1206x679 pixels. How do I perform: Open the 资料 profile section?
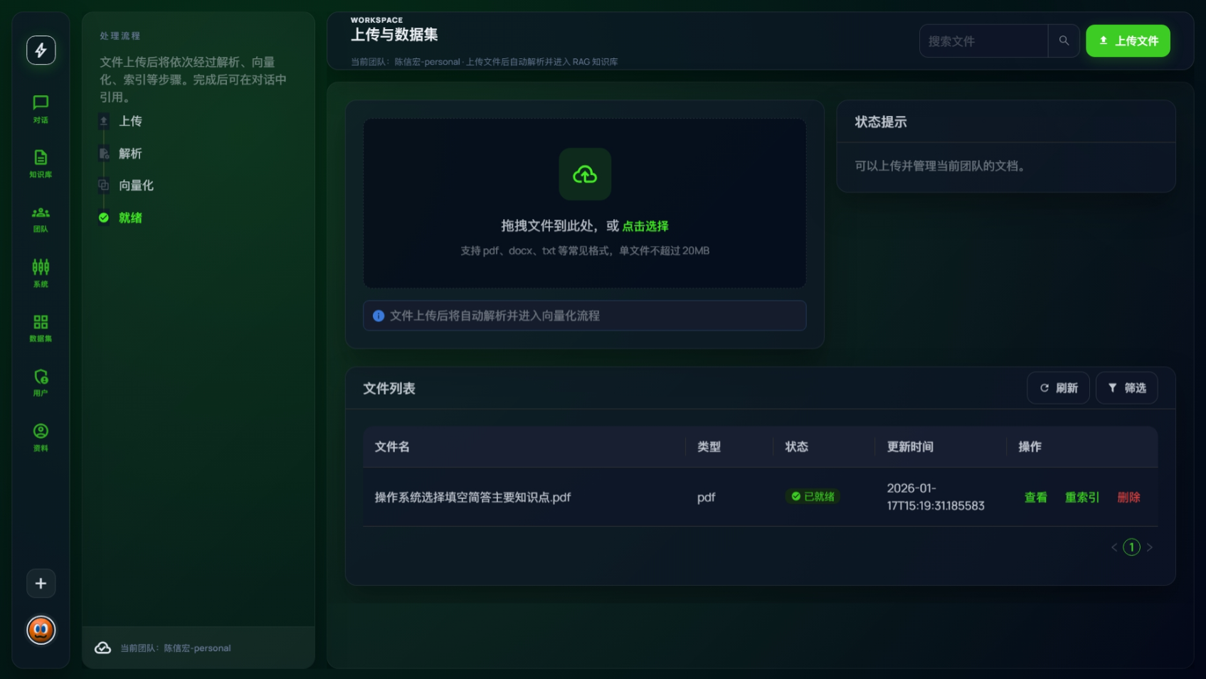[x=41, y=436]
